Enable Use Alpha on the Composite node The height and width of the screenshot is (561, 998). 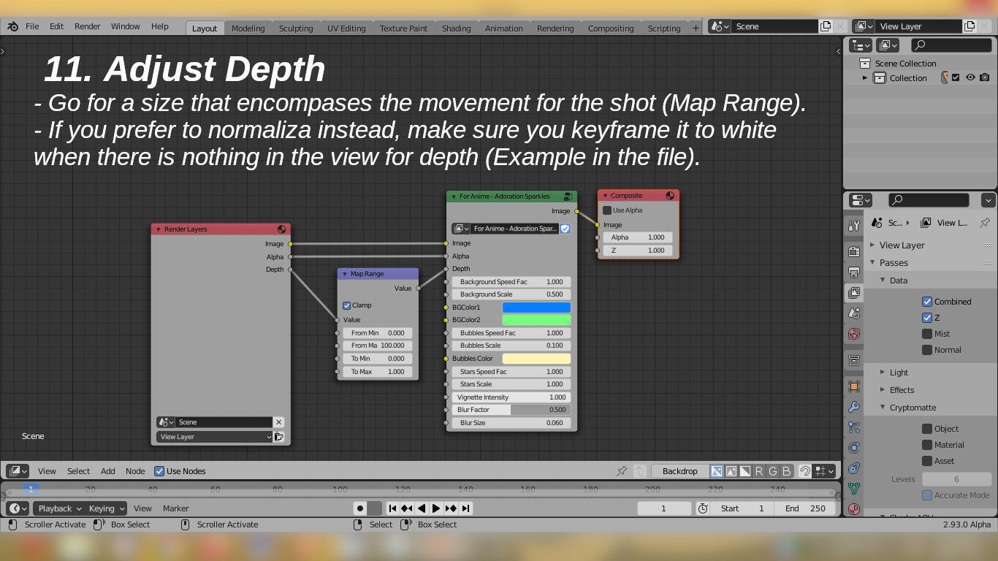[x=607, y=210]
